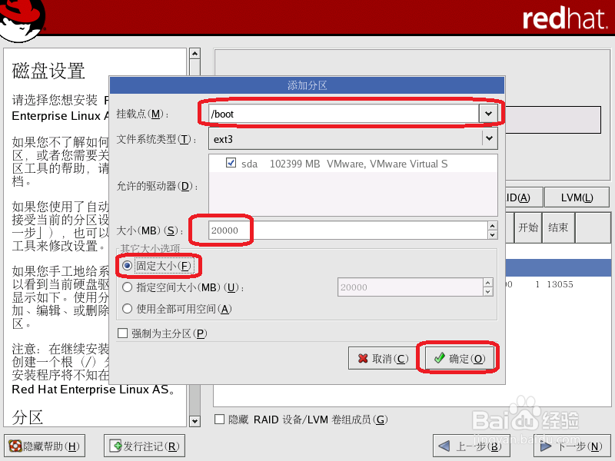This screenshot has width=615, height=461.
Task: Toggle the sda drive checkbox
Action: pyautogui.click(x=231, y=163)
